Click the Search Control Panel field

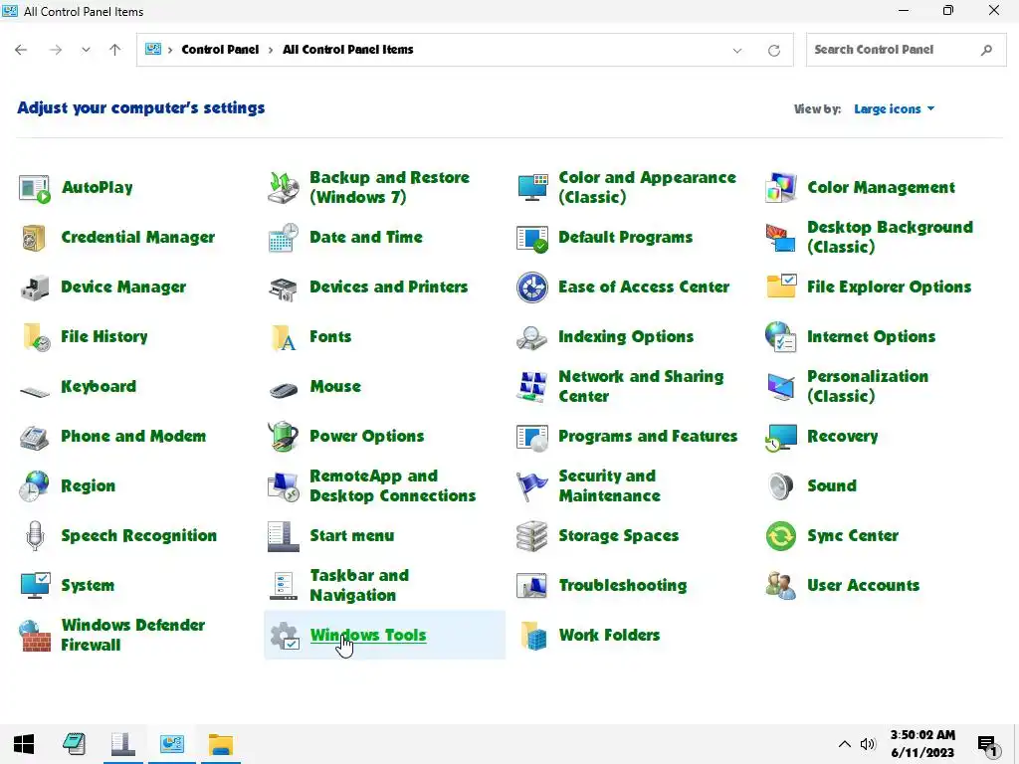pos(906,50)
